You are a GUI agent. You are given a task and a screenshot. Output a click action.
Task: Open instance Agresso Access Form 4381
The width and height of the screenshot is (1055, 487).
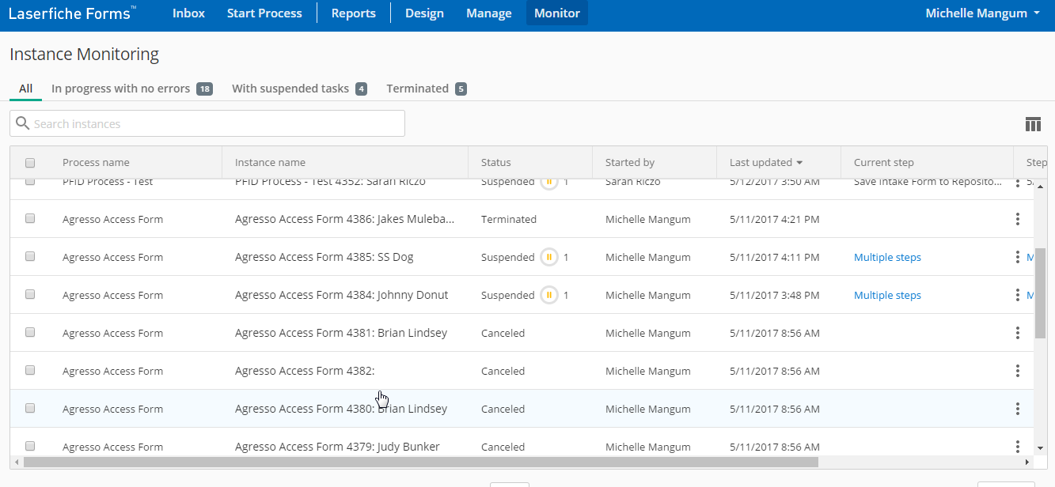click(340, 333)
